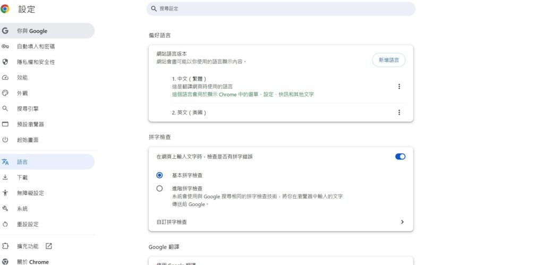The height and width of the screenshot is (265, 544).
Task: Open 重設設定 page
Action: [47, 224]
